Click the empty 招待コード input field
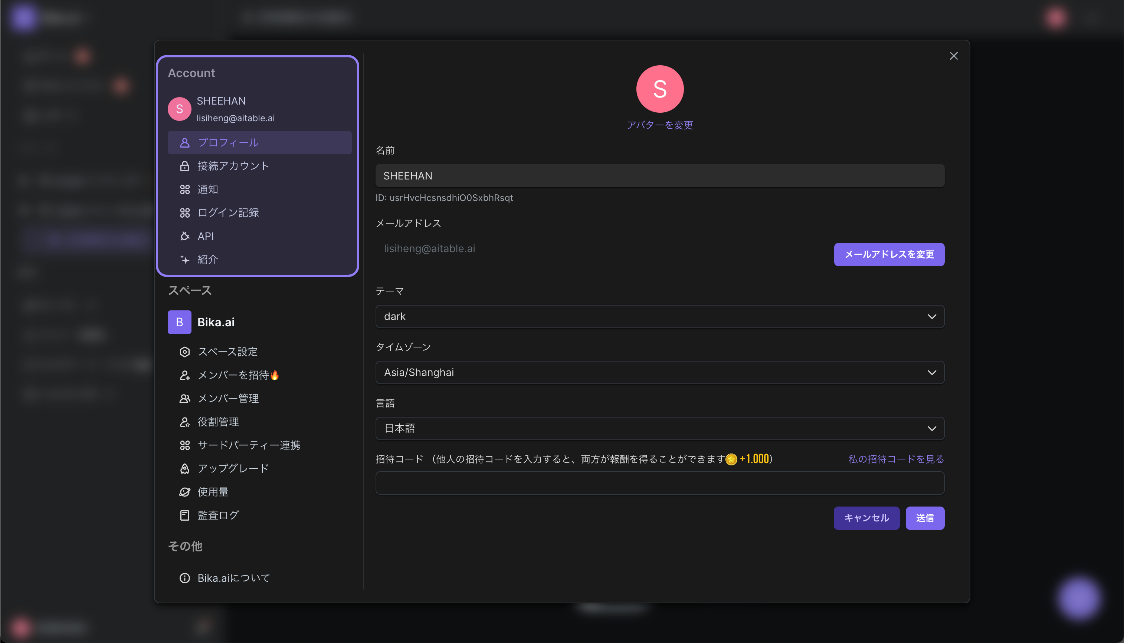1124x643 pixels. coord(660,483)
